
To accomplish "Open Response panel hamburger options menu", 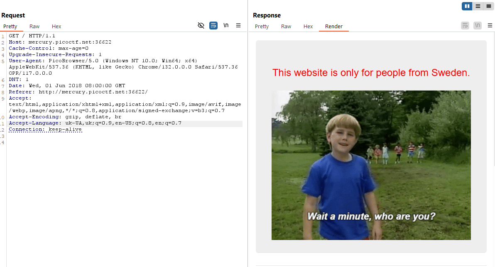I will click(490, 25).
